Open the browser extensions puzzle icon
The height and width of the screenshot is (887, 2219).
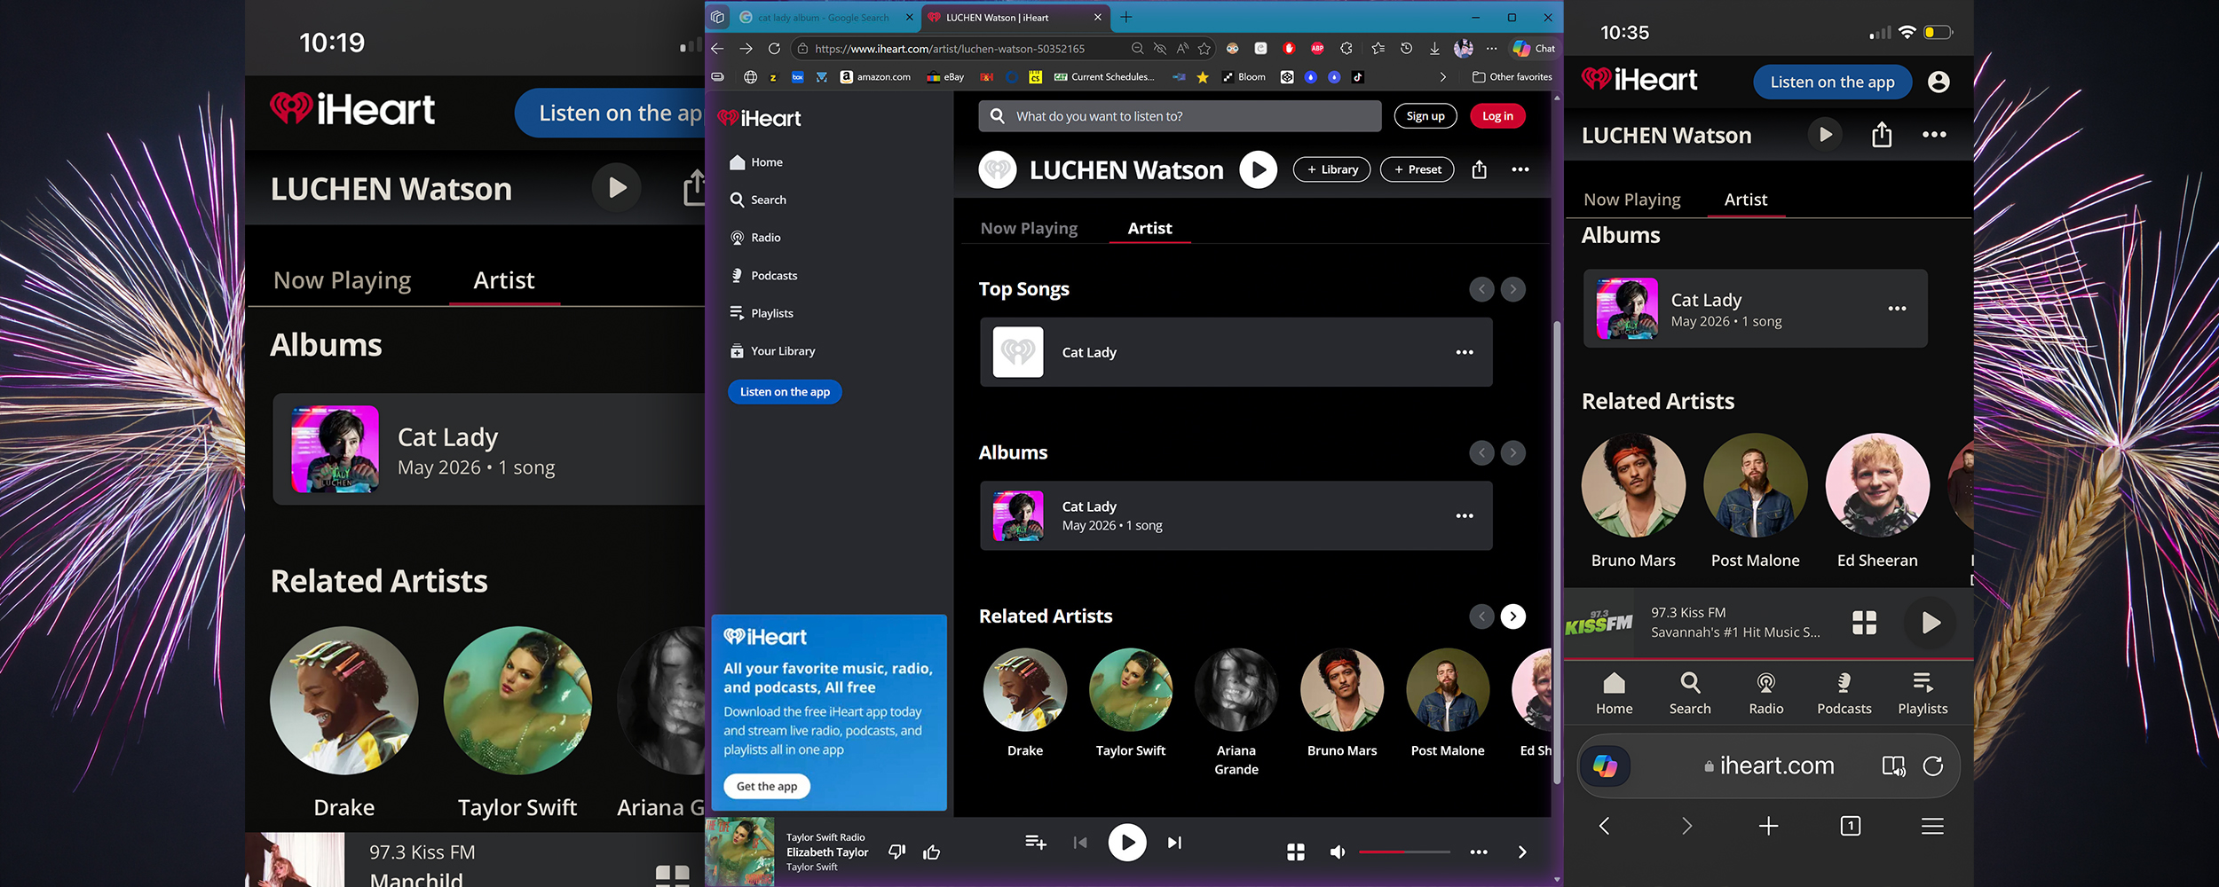click(1346, 49)
